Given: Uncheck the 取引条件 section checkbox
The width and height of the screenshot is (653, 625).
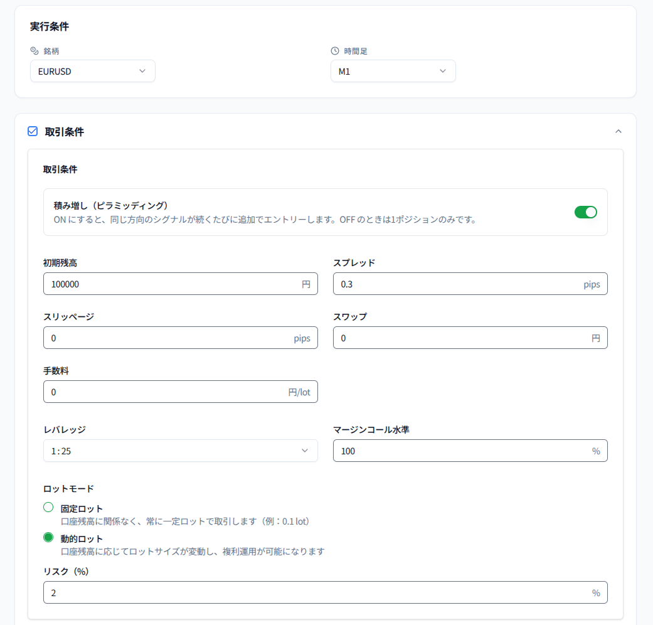Looking at the screenshot, I should tap(33, 131).
